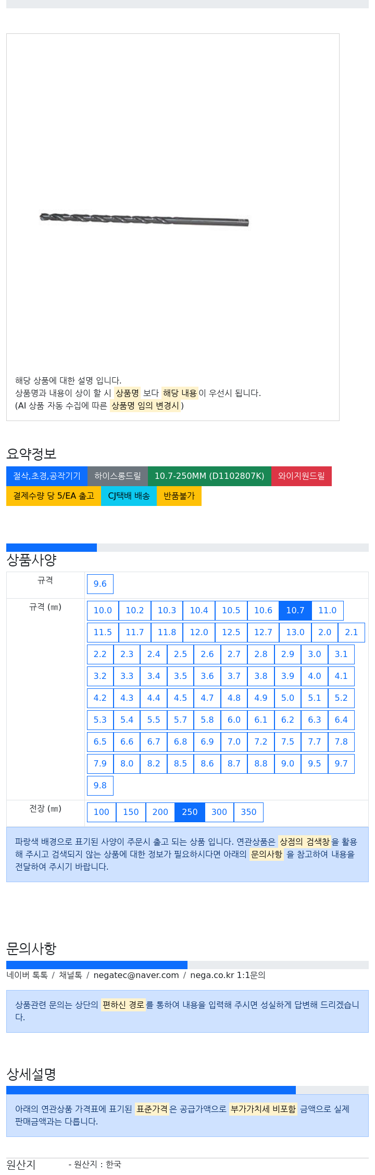The width and height of the screenshot is (375, 1175).
Task: Open nega.co.kr 1:1문의 link
Action: 228,975
